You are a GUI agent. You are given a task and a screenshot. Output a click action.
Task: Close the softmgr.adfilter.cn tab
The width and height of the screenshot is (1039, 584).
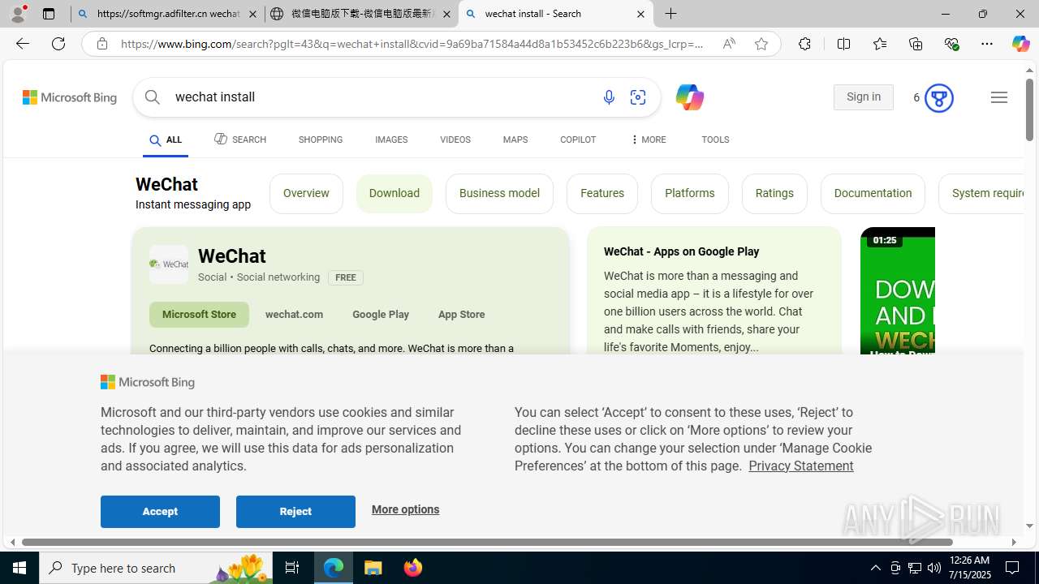tap(252, 14)
